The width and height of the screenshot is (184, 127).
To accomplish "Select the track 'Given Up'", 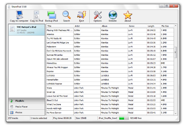I will pos(110,92).
